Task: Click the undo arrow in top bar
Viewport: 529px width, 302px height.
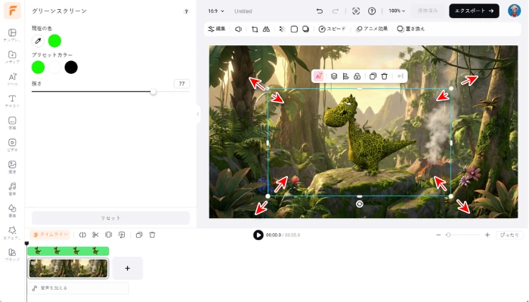Action: click(x=320, y=11)
